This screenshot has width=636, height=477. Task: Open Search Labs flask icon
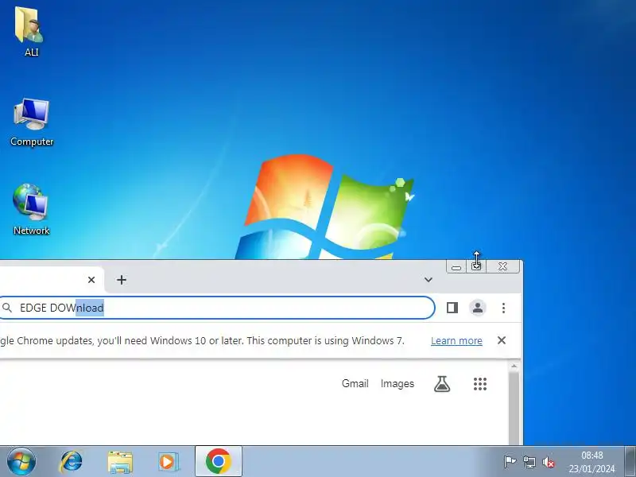point(442,384)
